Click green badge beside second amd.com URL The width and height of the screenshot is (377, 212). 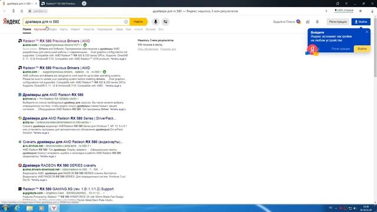[x=104, y=72]
